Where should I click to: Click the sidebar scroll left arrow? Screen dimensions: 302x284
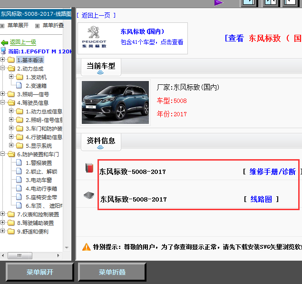tap(3, 255)
